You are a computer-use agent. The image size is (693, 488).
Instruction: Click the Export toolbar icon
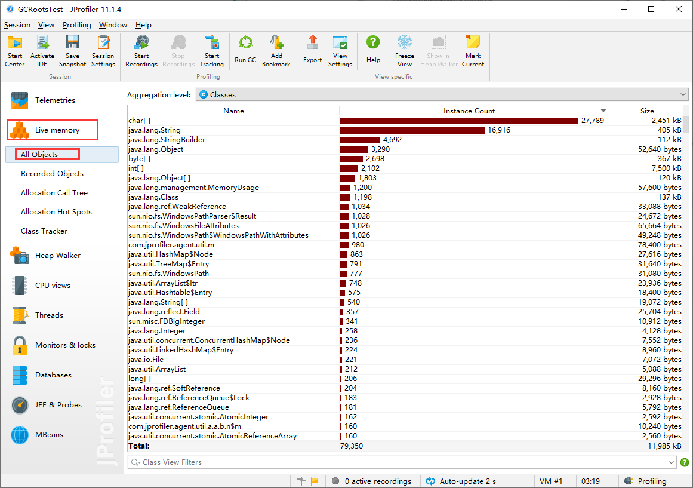tap(312, 50)
